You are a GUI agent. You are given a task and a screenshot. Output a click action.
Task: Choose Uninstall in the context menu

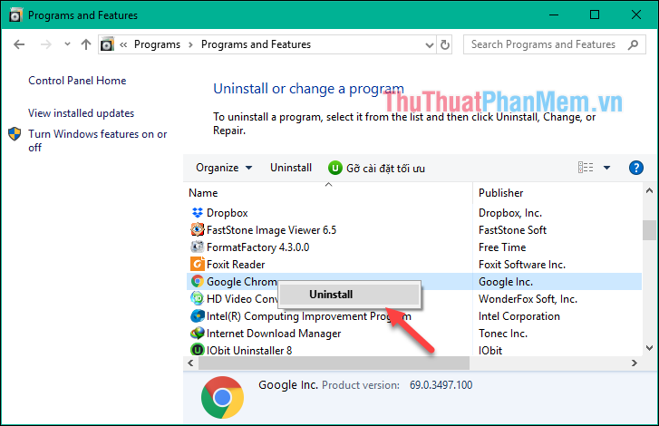[349, 295]
